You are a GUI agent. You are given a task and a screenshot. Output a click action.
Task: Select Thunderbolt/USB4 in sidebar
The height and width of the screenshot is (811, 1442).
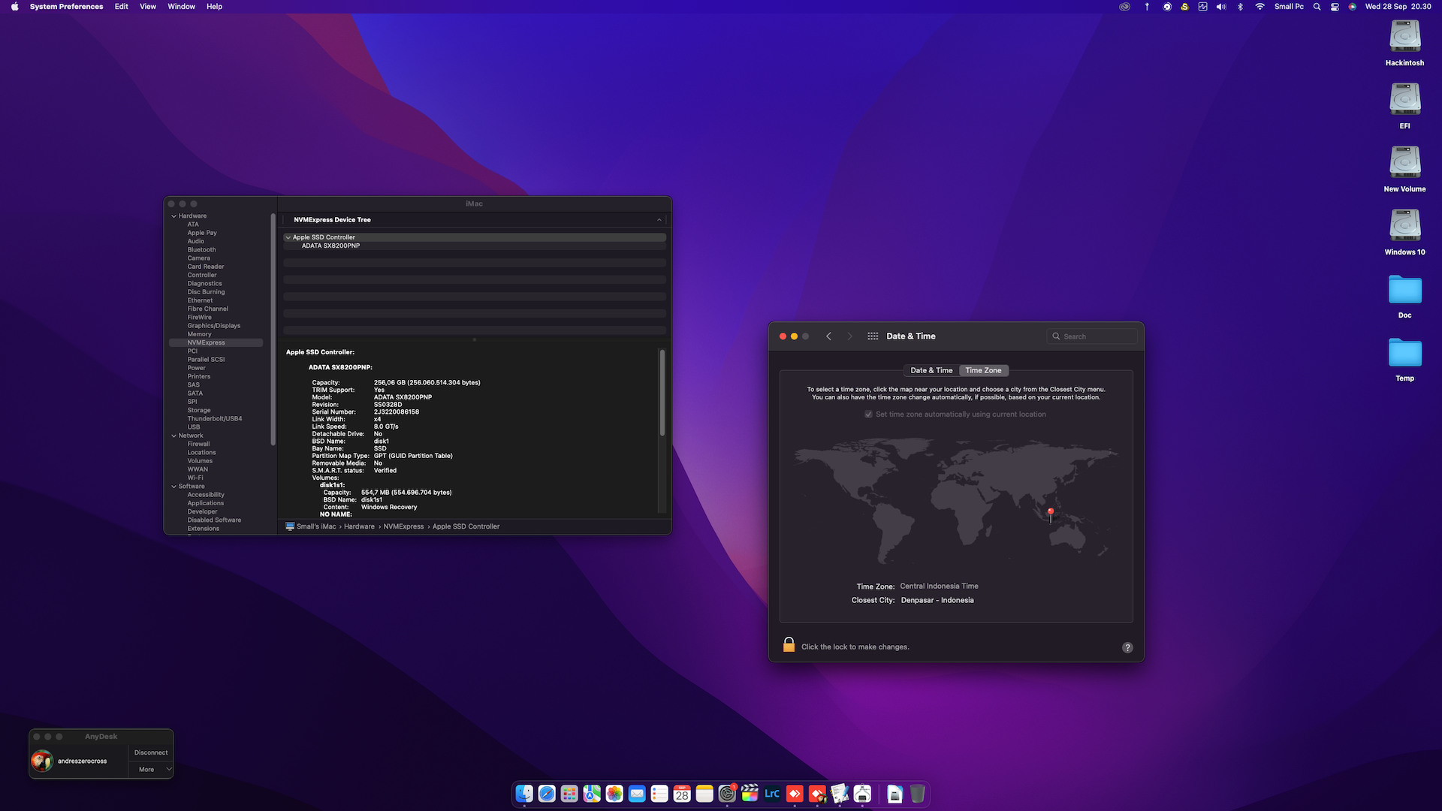coord(216,419)
